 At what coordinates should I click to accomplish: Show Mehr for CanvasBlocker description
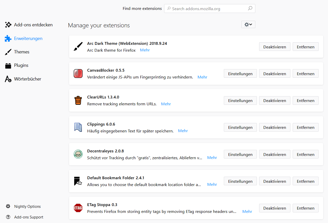point(202,77)
